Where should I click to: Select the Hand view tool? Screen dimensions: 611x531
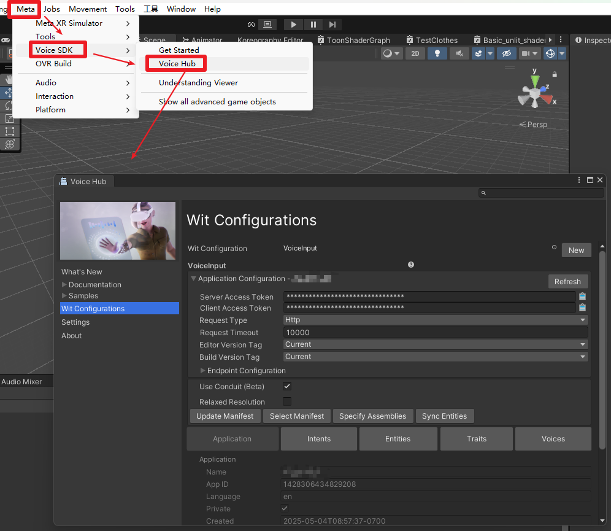click(9, 80)
